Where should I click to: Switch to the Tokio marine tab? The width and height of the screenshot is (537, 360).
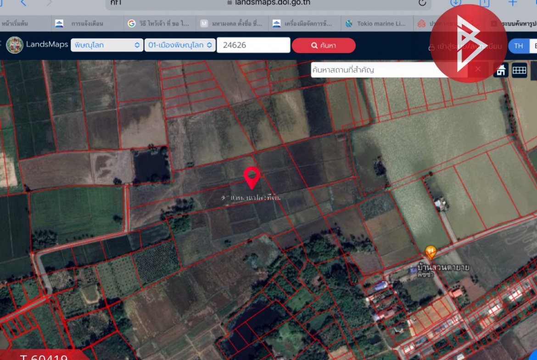coord(377,23)
